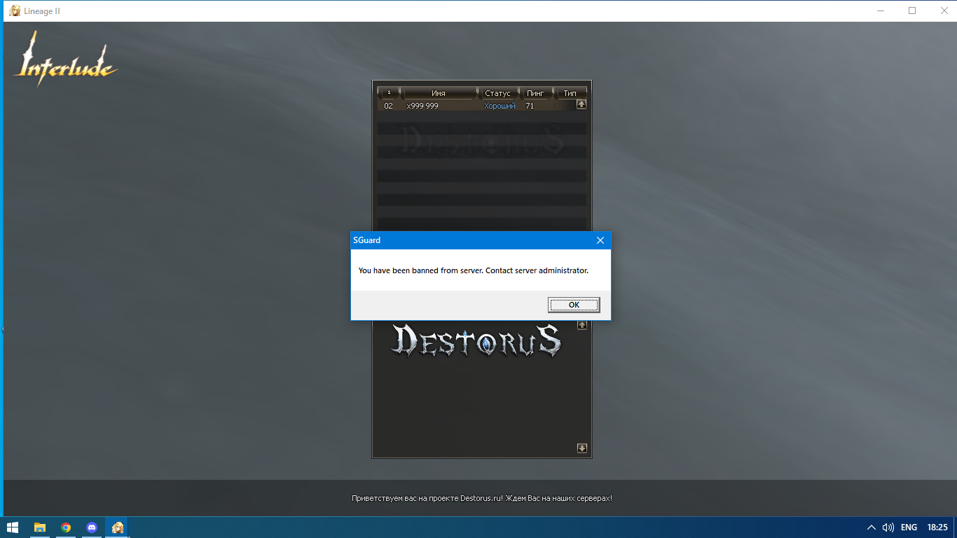Launch Google Chrome from the taskbar
This screenshot has height=538, width=957.
point(66,527)
